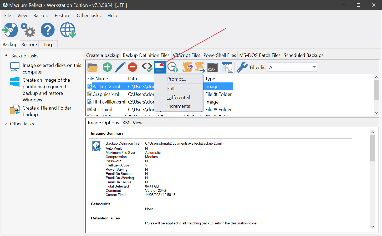This screenshot has width=382, height=236.
Task: Select the HP Pavillion.xml row
Action: 160,102
